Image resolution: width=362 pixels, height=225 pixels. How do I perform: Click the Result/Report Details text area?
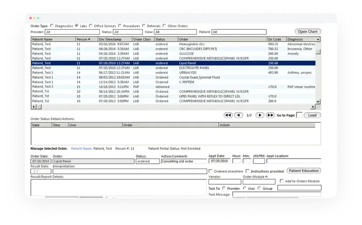pyautogui.click(x=118, y=187)
